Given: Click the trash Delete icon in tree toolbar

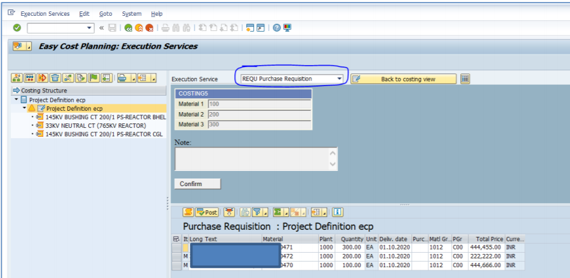Looking at the screenshot, I should click(x=55, y=78).
